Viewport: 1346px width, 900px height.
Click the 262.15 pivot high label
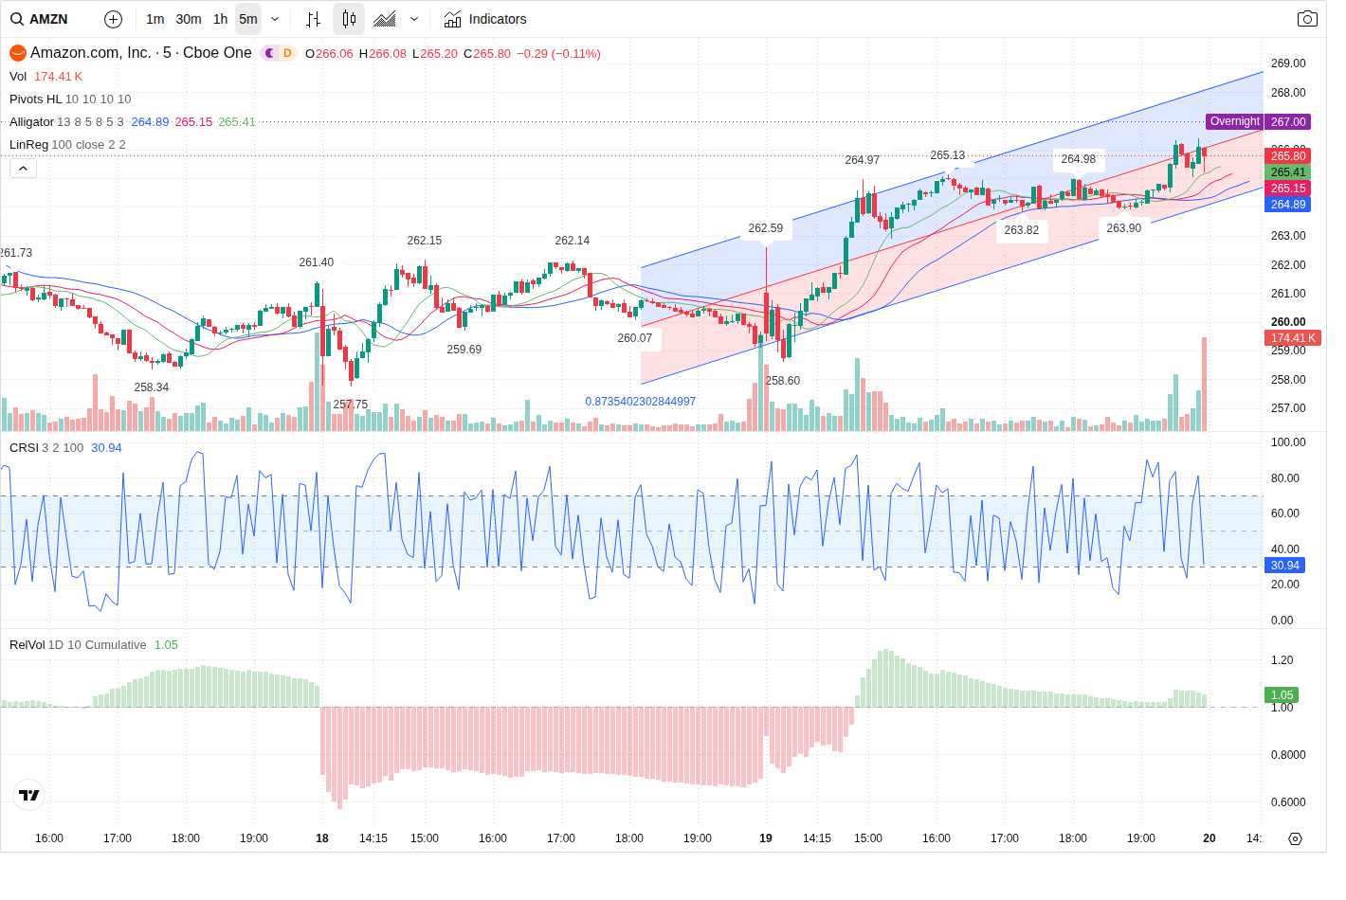tap(425, 241)
